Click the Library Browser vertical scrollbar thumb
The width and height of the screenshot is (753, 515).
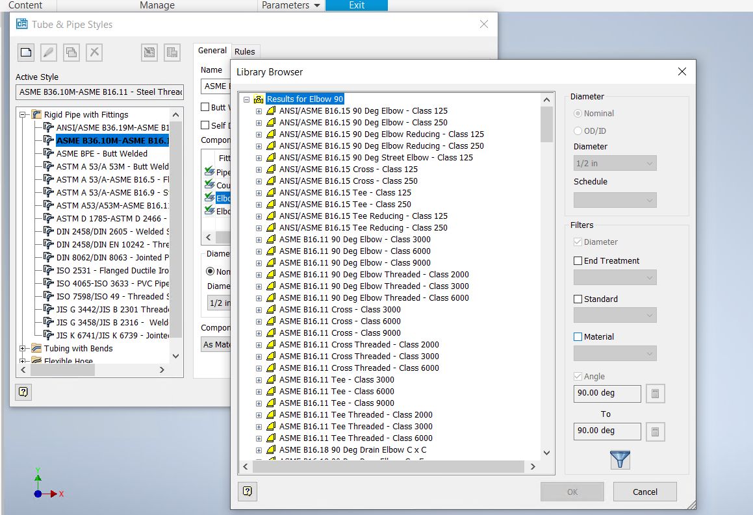[546, 124]
